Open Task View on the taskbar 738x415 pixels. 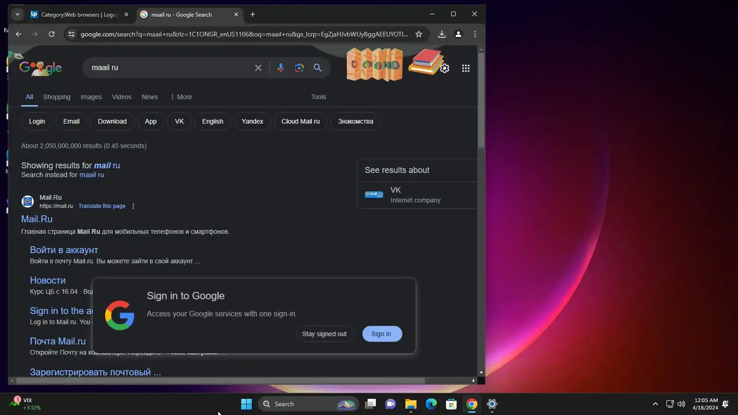370,404
